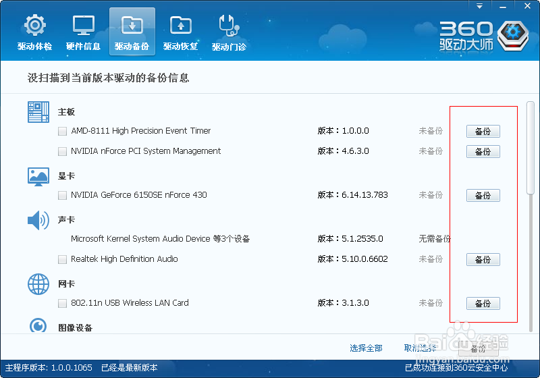This screenshot has width=540, height=378.
Task: Click 选择全部 link
Action: click(x=366, y=348)
